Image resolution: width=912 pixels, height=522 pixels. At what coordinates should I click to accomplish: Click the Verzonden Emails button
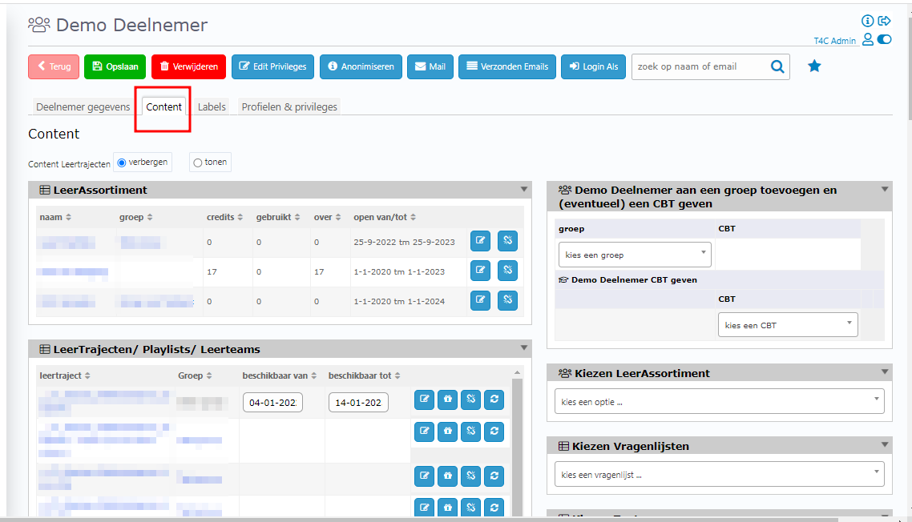pyautogui.click(x=507, y=67)
